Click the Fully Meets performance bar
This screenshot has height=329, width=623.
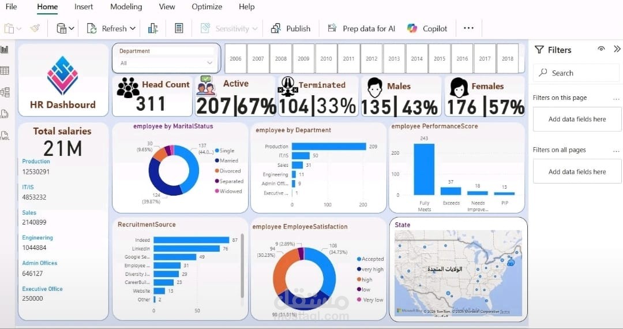(424, 169)
